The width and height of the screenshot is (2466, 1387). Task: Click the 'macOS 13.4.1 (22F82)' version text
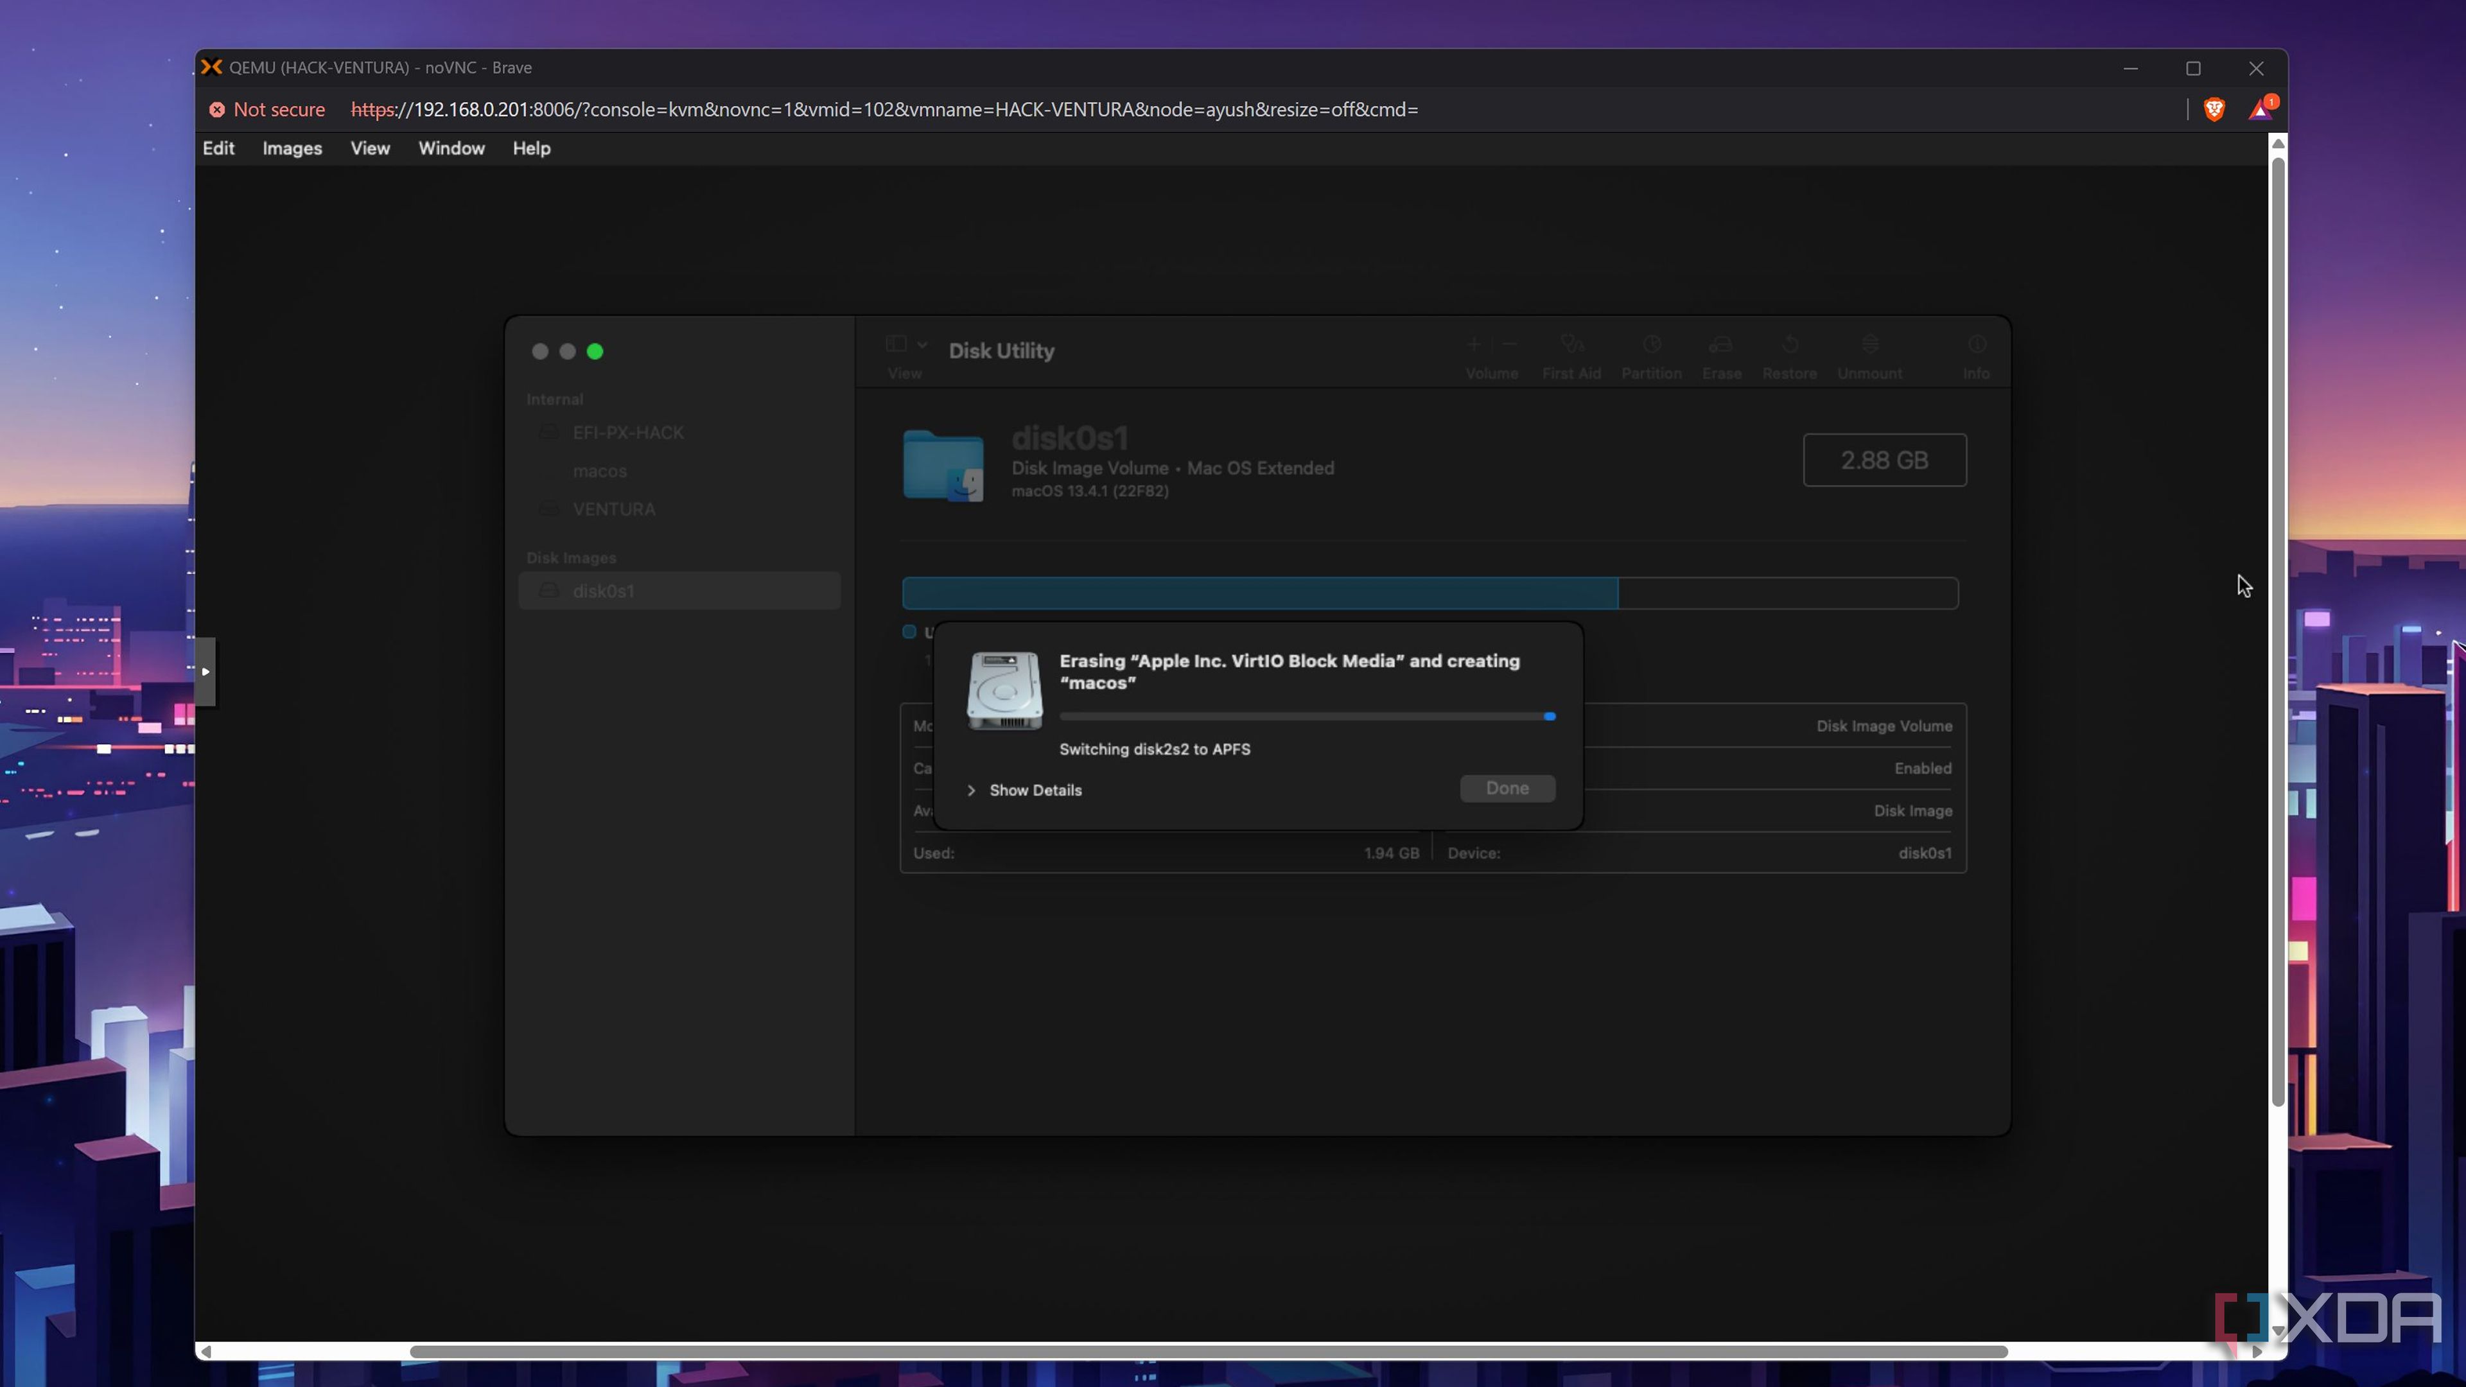tap(1089, 492)
